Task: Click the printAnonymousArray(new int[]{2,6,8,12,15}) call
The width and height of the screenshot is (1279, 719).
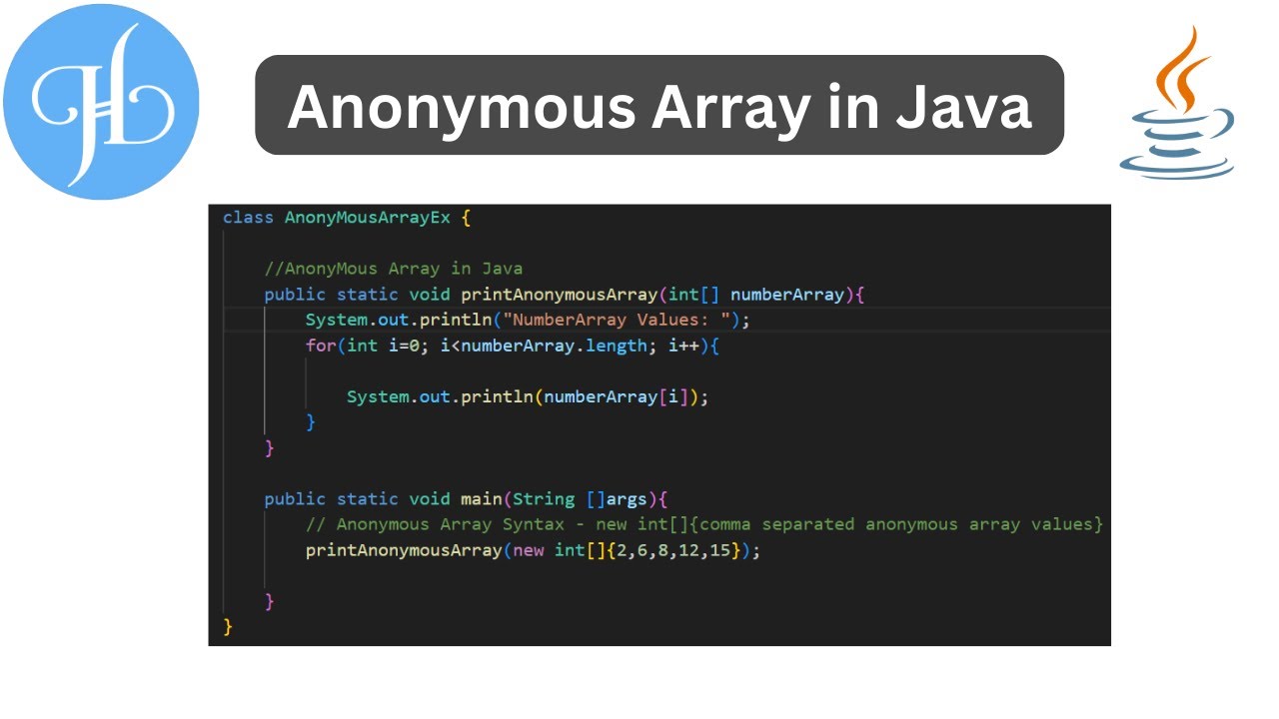Action: (533, 550)
